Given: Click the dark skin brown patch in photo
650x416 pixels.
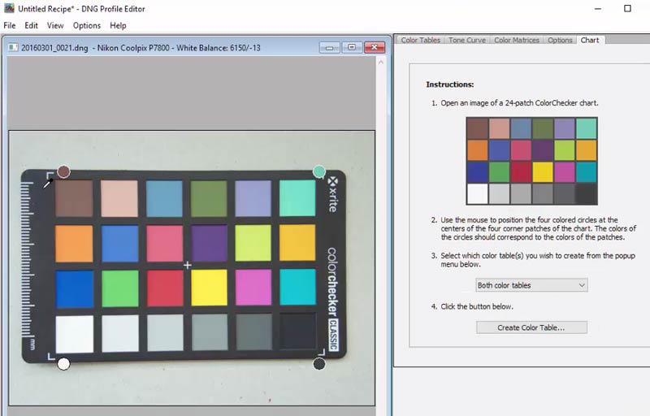Looking at the screenshot, I should pos(74,198).
